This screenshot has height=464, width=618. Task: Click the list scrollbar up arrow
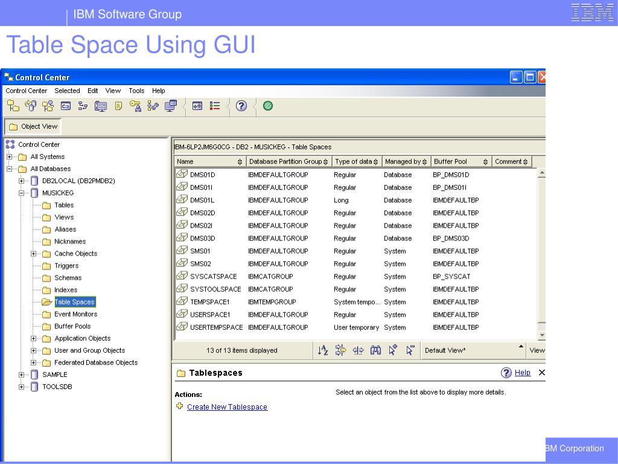[542, 173]
